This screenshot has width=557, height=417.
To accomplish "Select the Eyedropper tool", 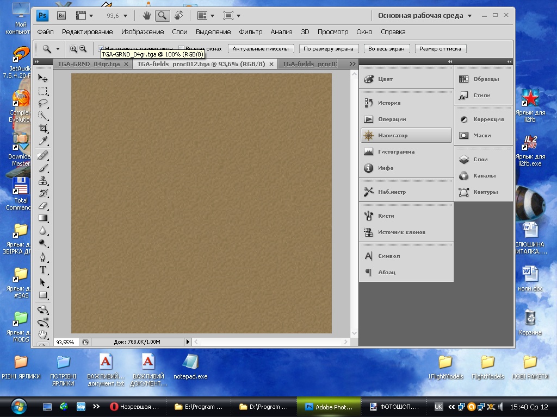I will (x=43, y=141).
